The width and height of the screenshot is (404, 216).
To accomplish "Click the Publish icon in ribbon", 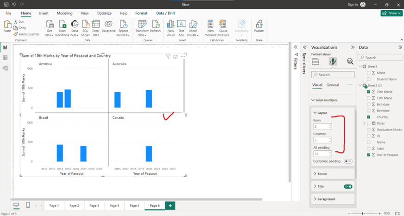I will click(259, 26).
